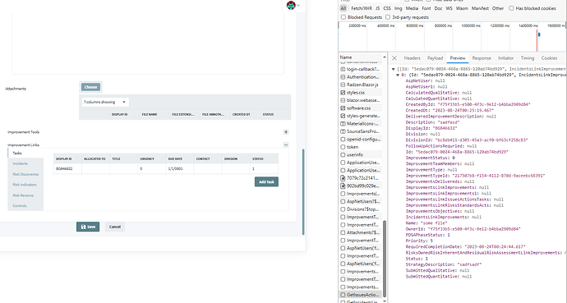Select the software.css request icon
Screen dimensions: 567x303
point(343,108)
